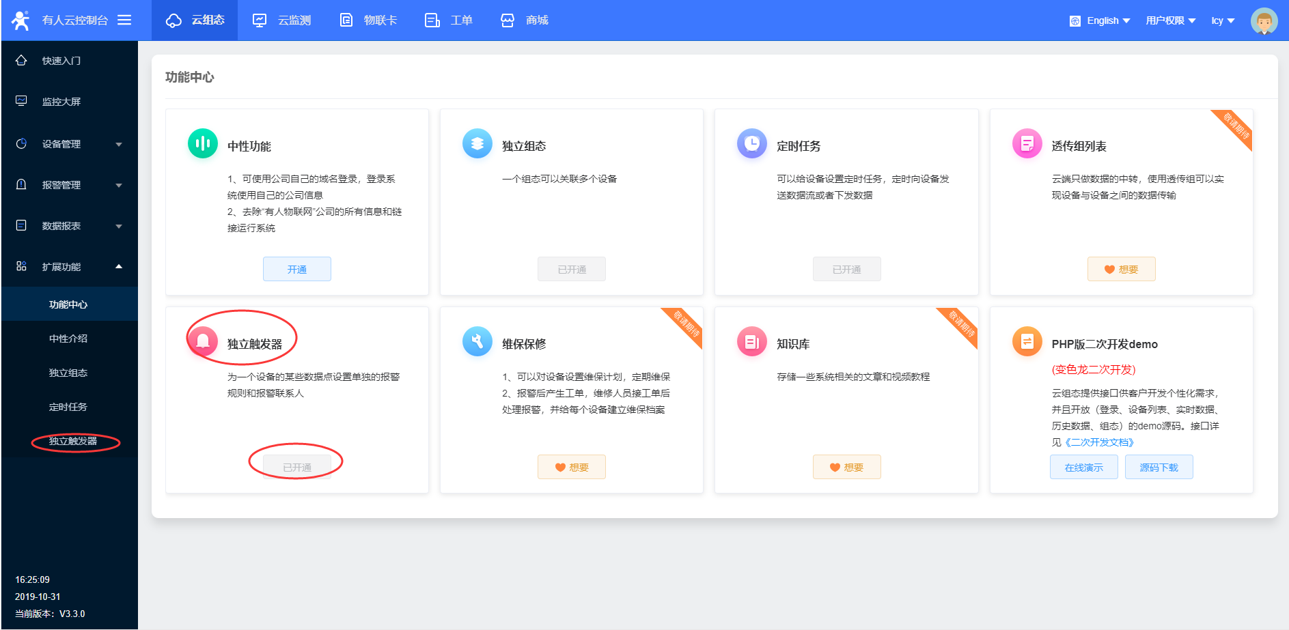Click 开通 button on 中性功能 card

click(297, 269)
